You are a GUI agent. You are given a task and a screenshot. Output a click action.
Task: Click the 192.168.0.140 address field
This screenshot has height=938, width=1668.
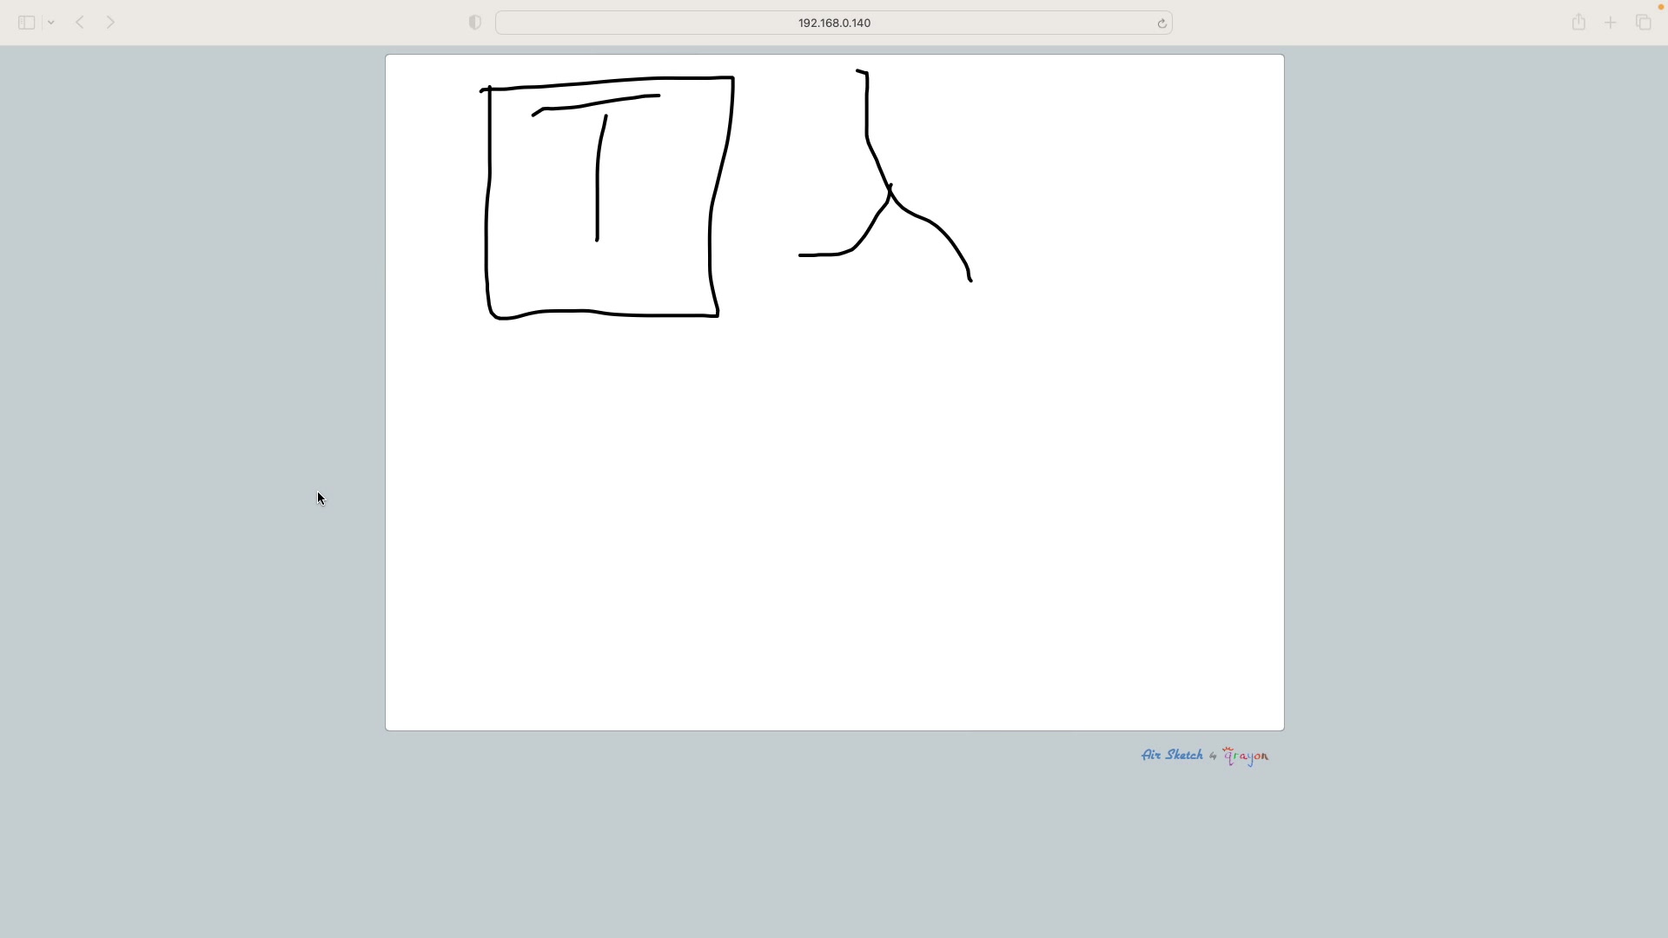(x=833, y=23)
